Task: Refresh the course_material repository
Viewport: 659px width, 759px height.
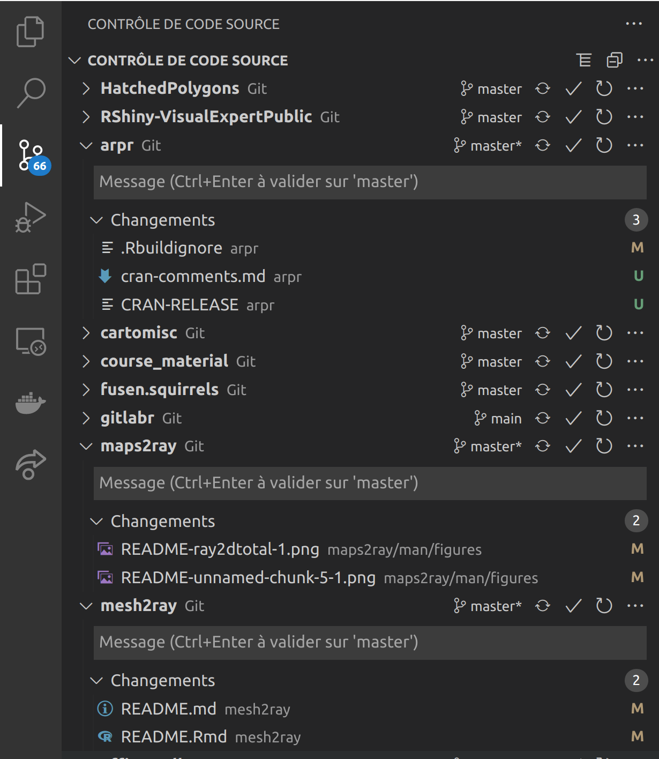Action: (604, 361)
